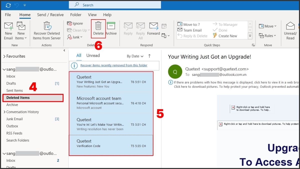This screenshot has height=169, width=300.
Task: Click the Forward envelope icon
Action: tap(153, 26)
